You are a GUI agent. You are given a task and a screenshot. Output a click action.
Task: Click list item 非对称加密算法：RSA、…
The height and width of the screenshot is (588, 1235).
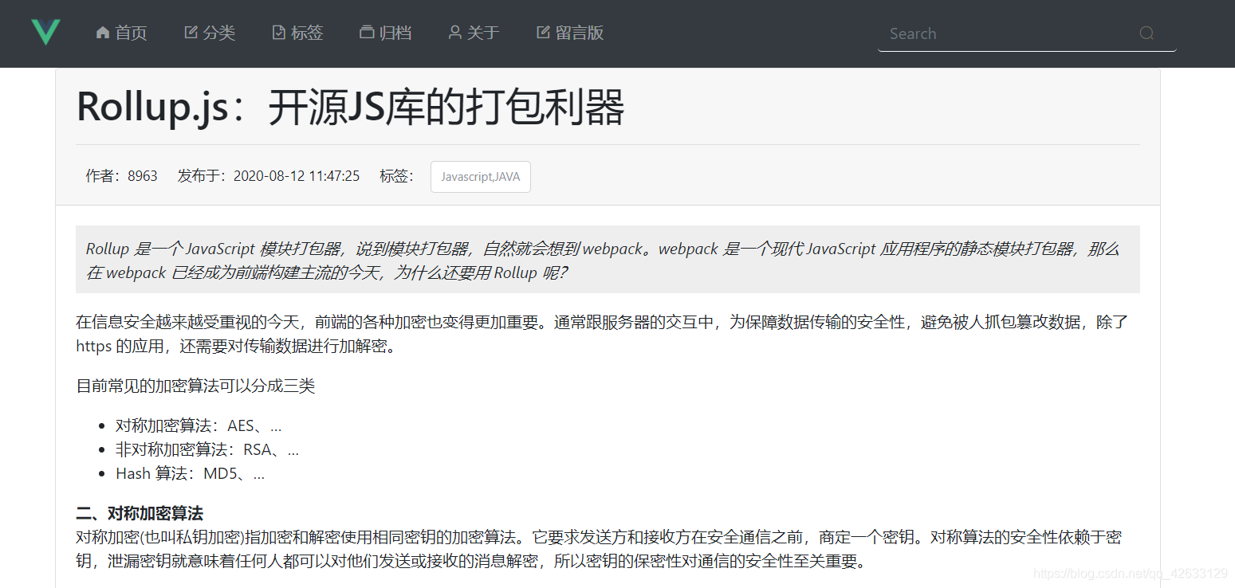pyautogui.click(x=207, y=450)
